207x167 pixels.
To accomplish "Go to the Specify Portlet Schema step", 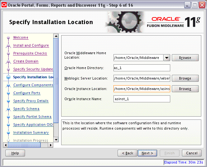I will click(x=32, y=117).
